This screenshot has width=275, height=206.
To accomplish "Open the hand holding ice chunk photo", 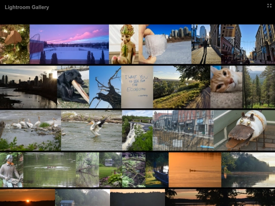I will 165,44.
